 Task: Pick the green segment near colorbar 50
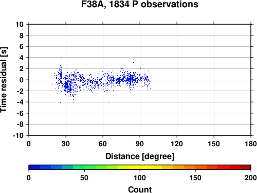tap(84, 167)
